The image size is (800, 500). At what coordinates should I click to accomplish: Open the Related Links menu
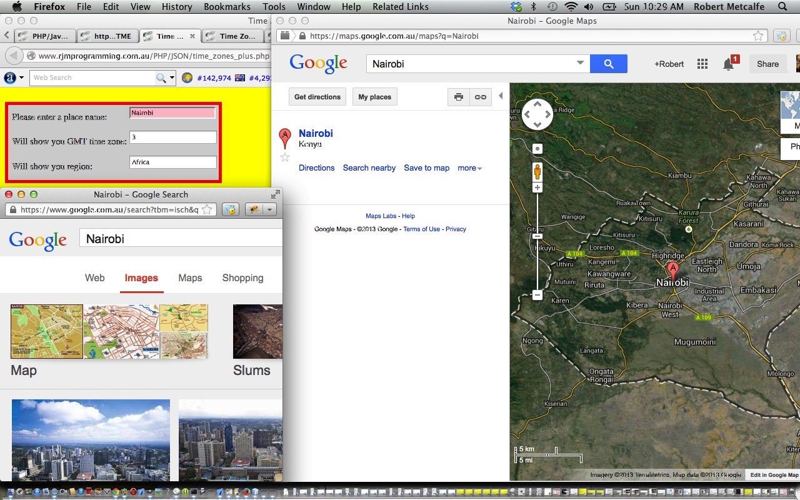tap(400, 7)
